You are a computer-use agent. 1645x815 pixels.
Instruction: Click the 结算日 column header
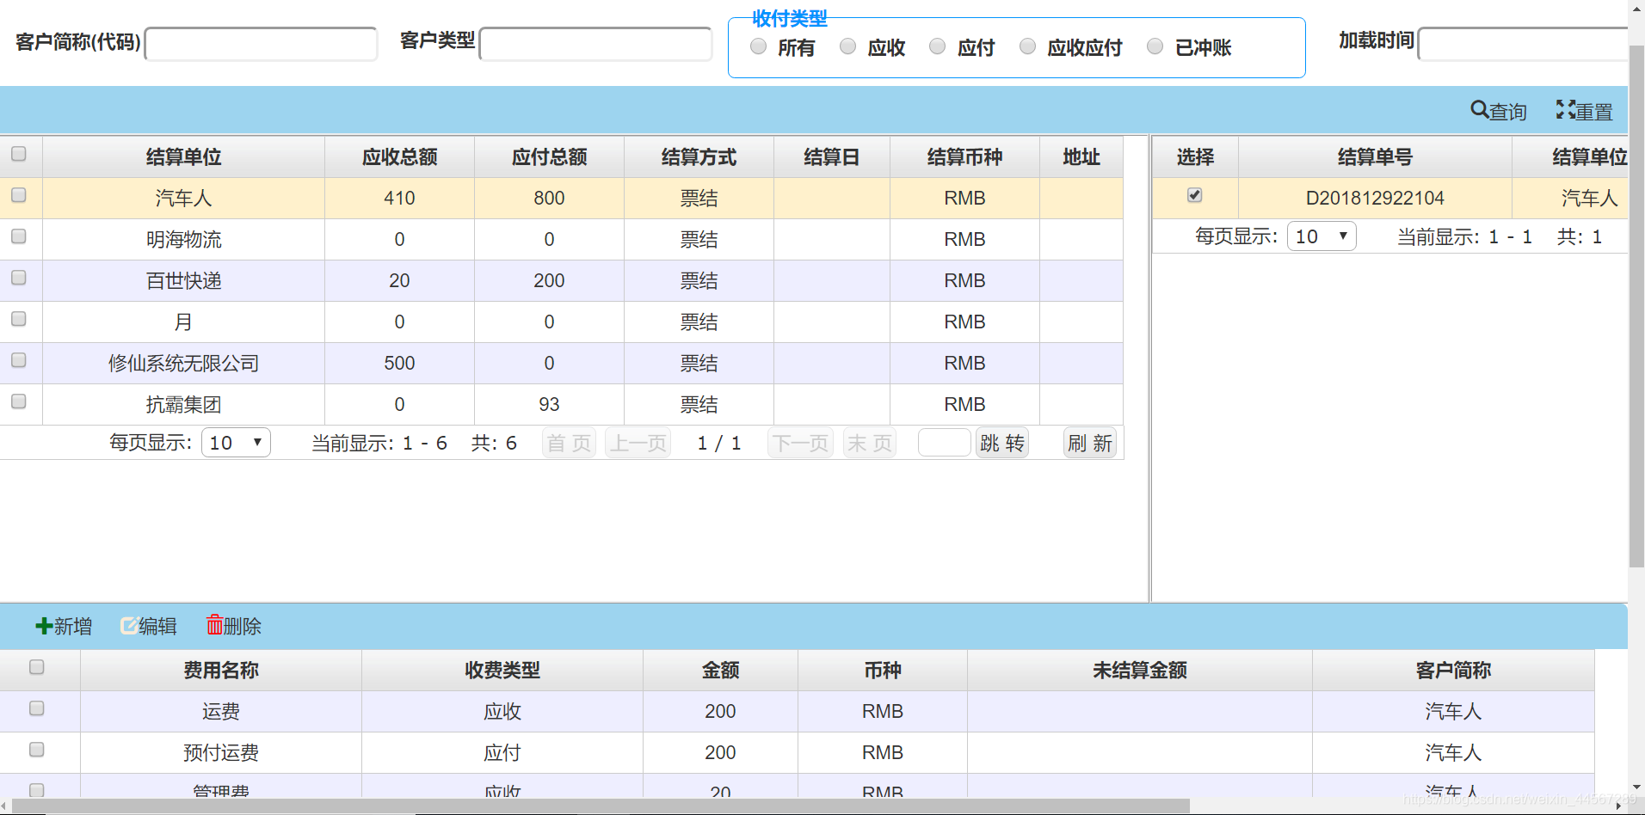point(832,156)
